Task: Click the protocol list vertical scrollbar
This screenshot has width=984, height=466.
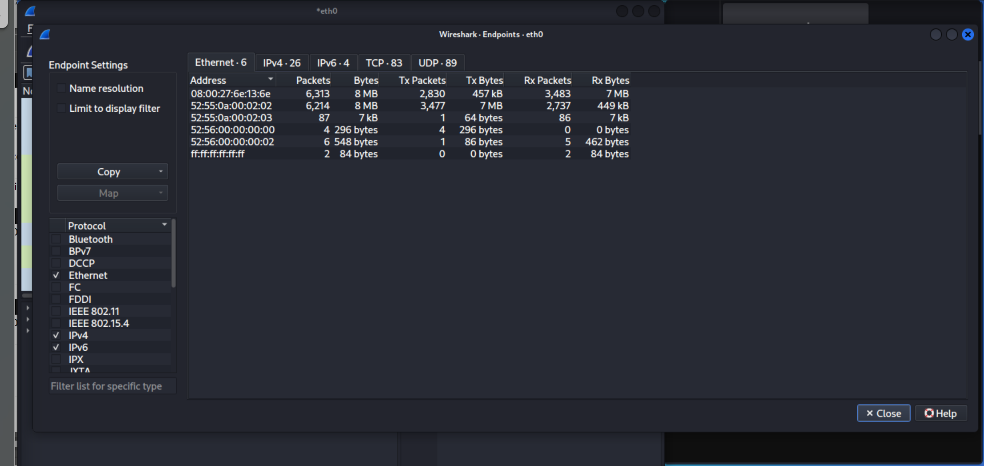Action: (x=174, y=254)
